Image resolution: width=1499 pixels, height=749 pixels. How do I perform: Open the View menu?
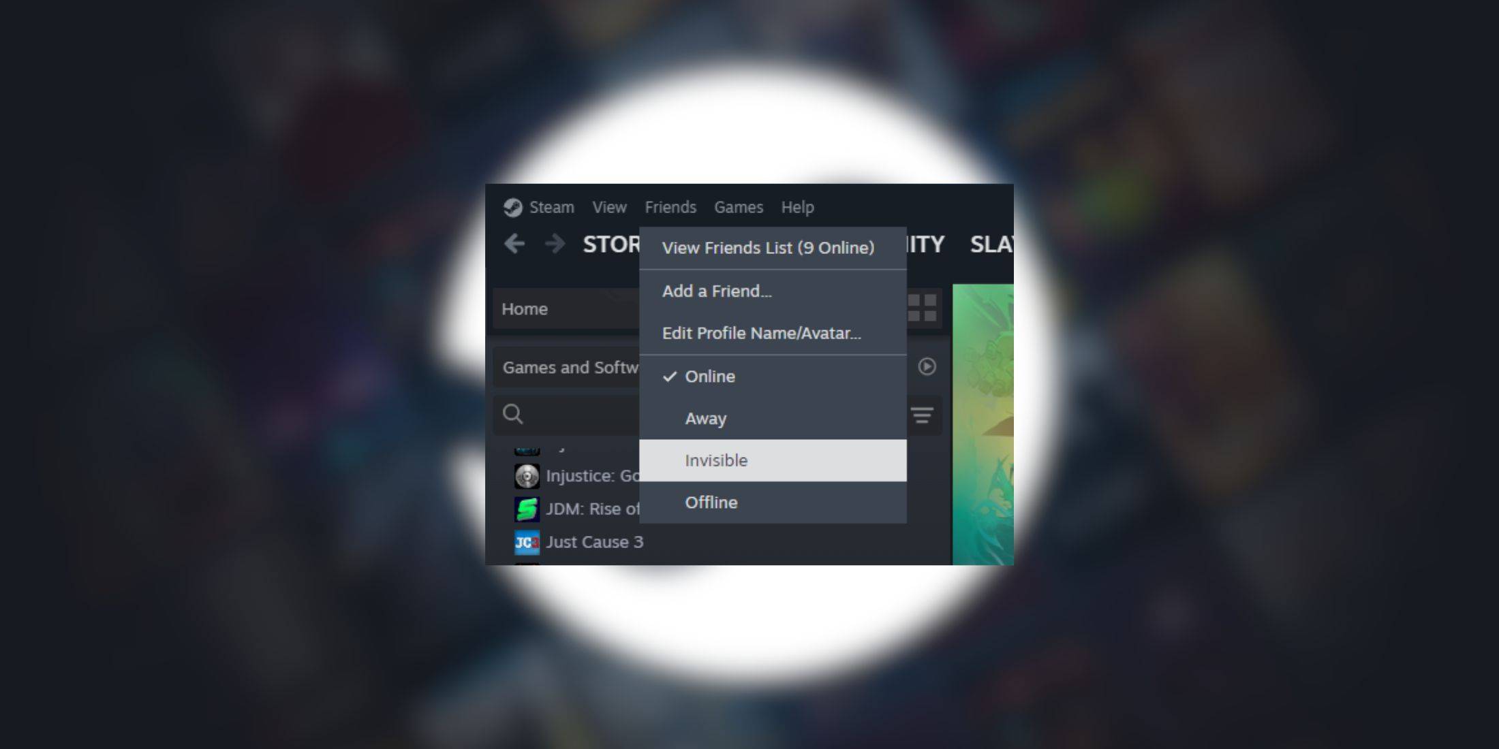click(609, 206)
